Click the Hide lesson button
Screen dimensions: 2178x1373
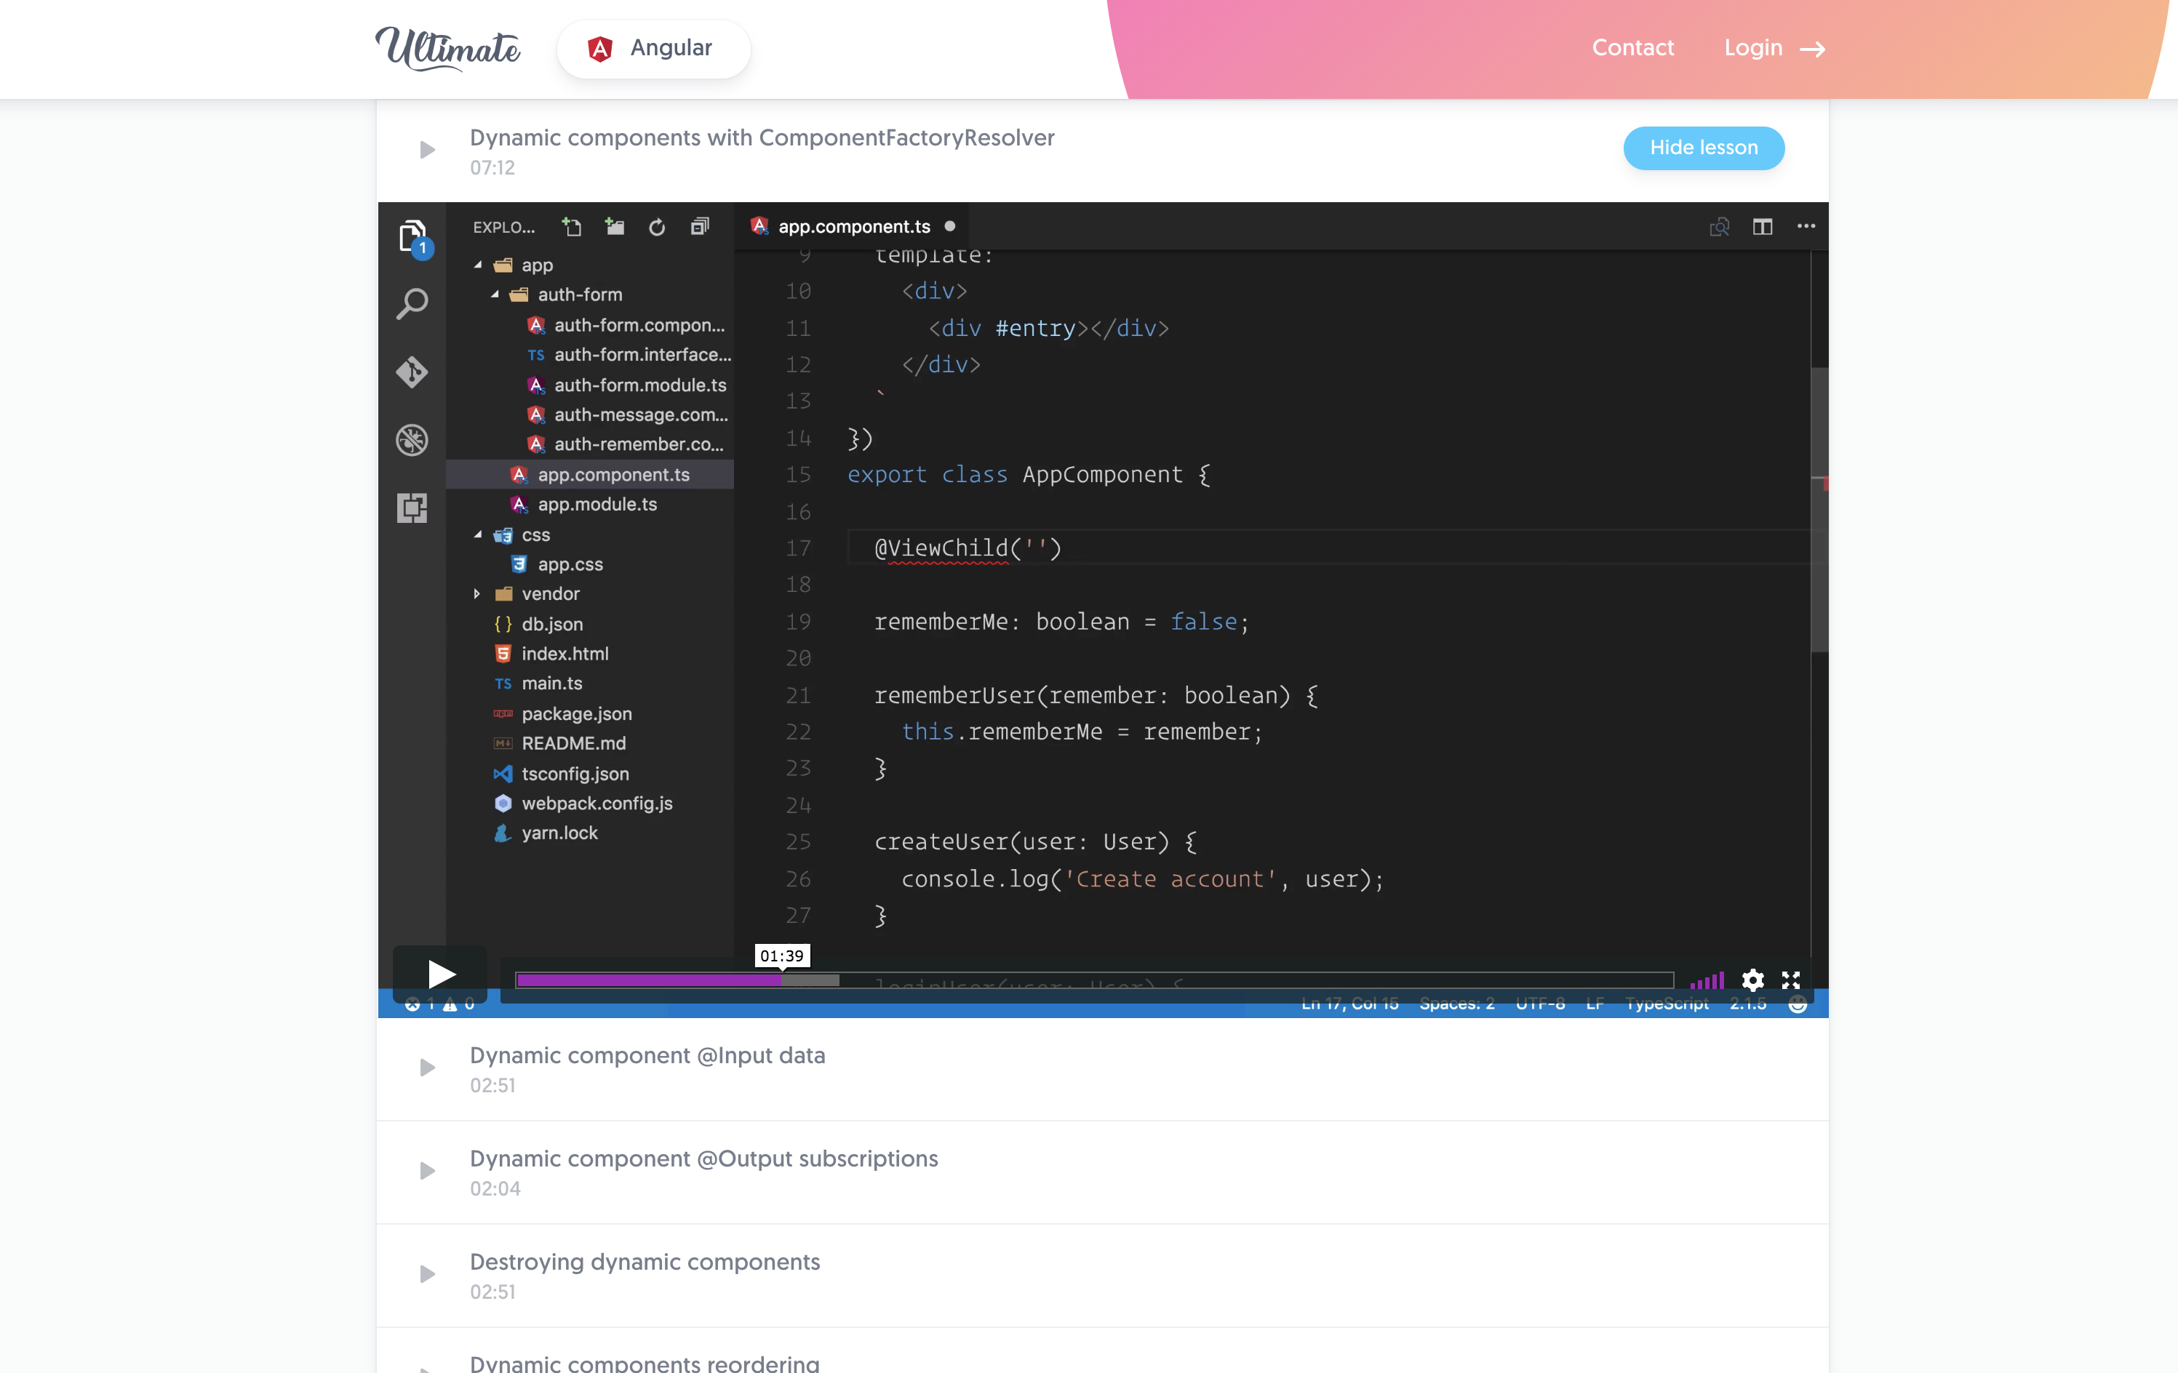click(1703, 148)
